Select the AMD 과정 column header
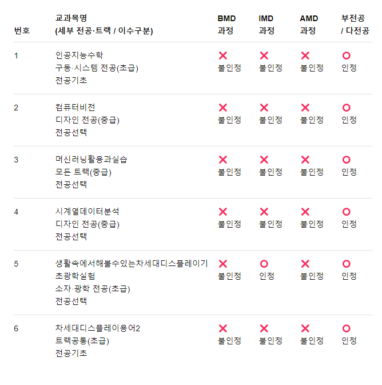 [309, 25]
